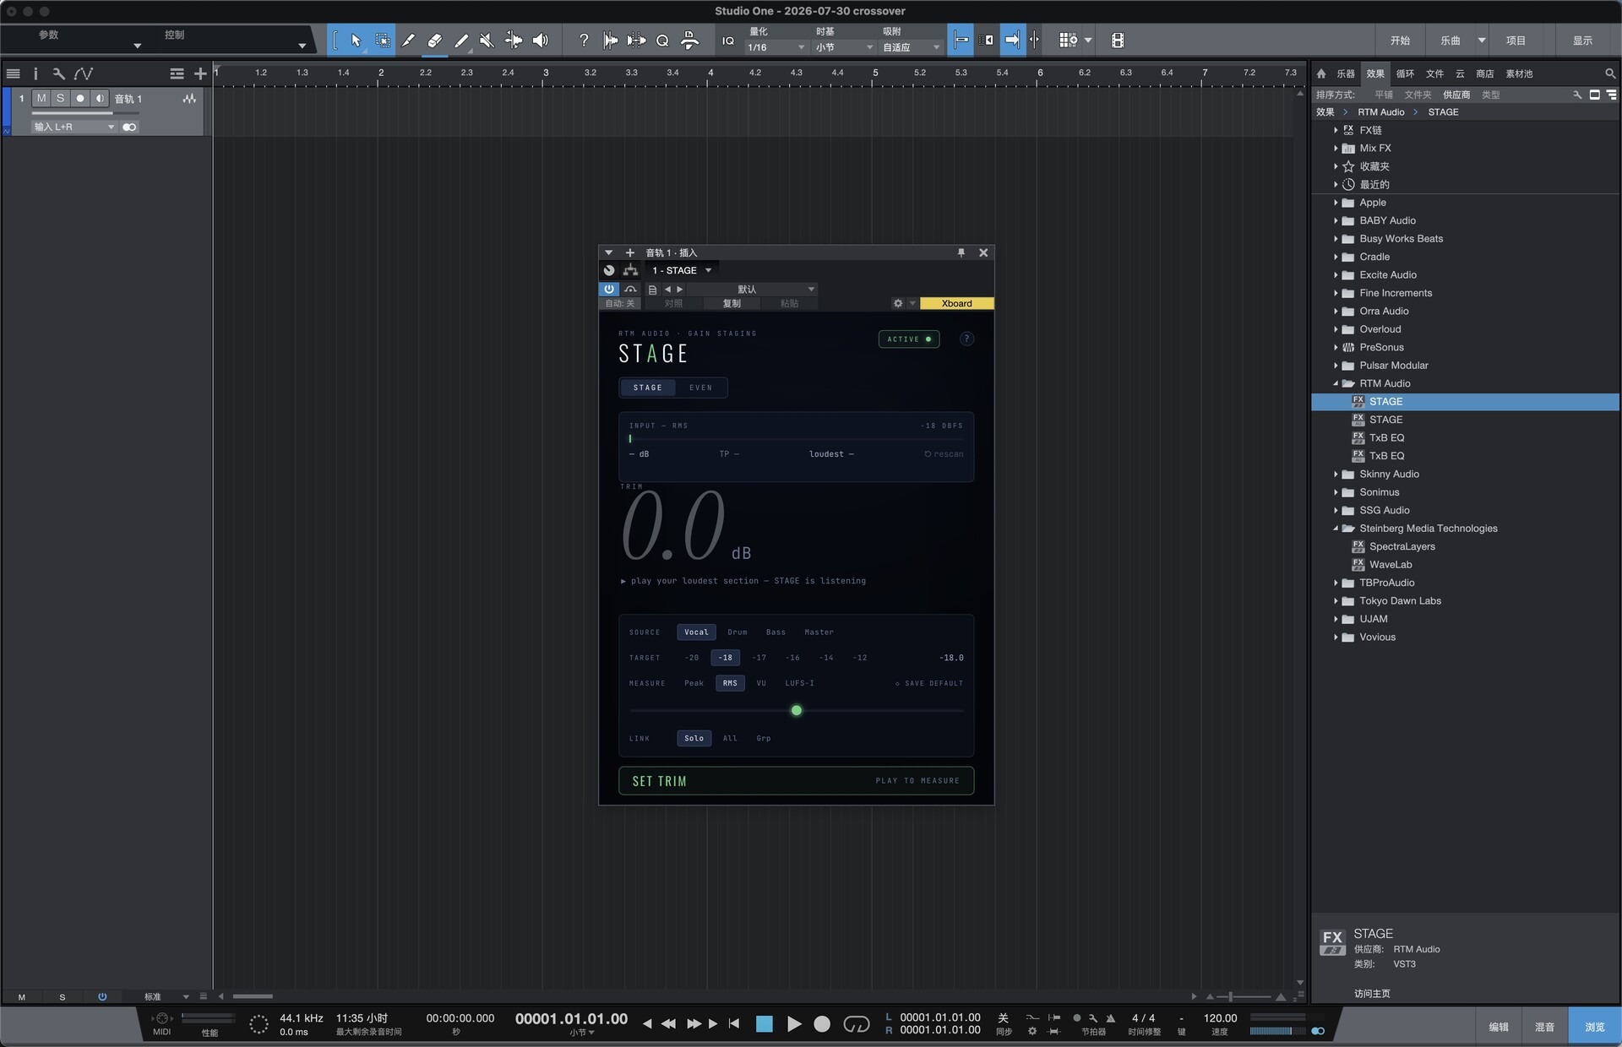Open the 输入 L+R input dropdown

tap(74, 127)
